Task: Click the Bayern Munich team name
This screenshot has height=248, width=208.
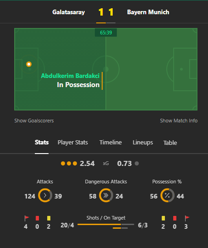Action: tap(148, 12)
